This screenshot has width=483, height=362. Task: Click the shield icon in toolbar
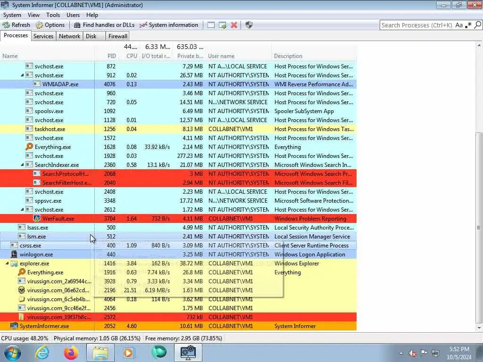pyautogui.click(x=249, y=25)
